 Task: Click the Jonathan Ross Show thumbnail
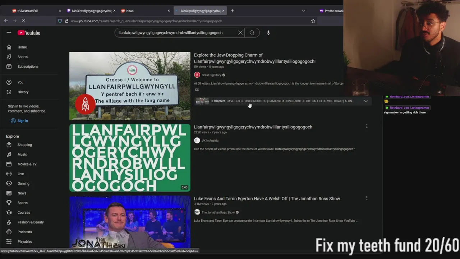coord(130,222)
